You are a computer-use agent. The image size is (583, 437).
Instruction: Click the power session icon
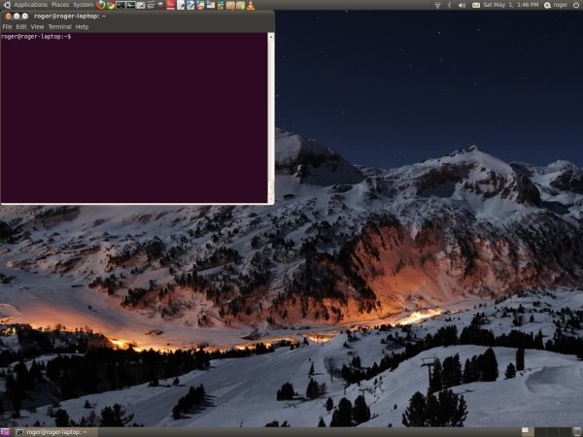(x=576, y=5)
